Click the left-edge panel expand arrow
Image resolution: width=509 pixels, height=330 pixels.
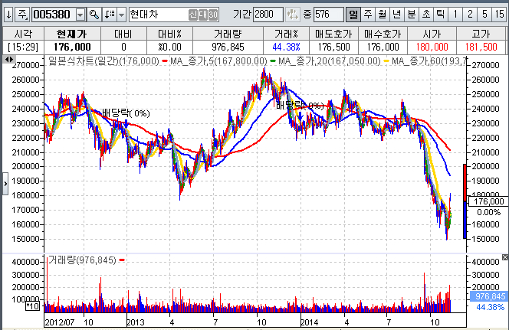tap(6, 182)
